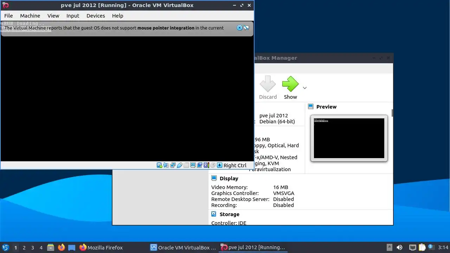450x253 pixels.
Task: Click the VMSVGA graphics controller value
Action: [284, 193]
